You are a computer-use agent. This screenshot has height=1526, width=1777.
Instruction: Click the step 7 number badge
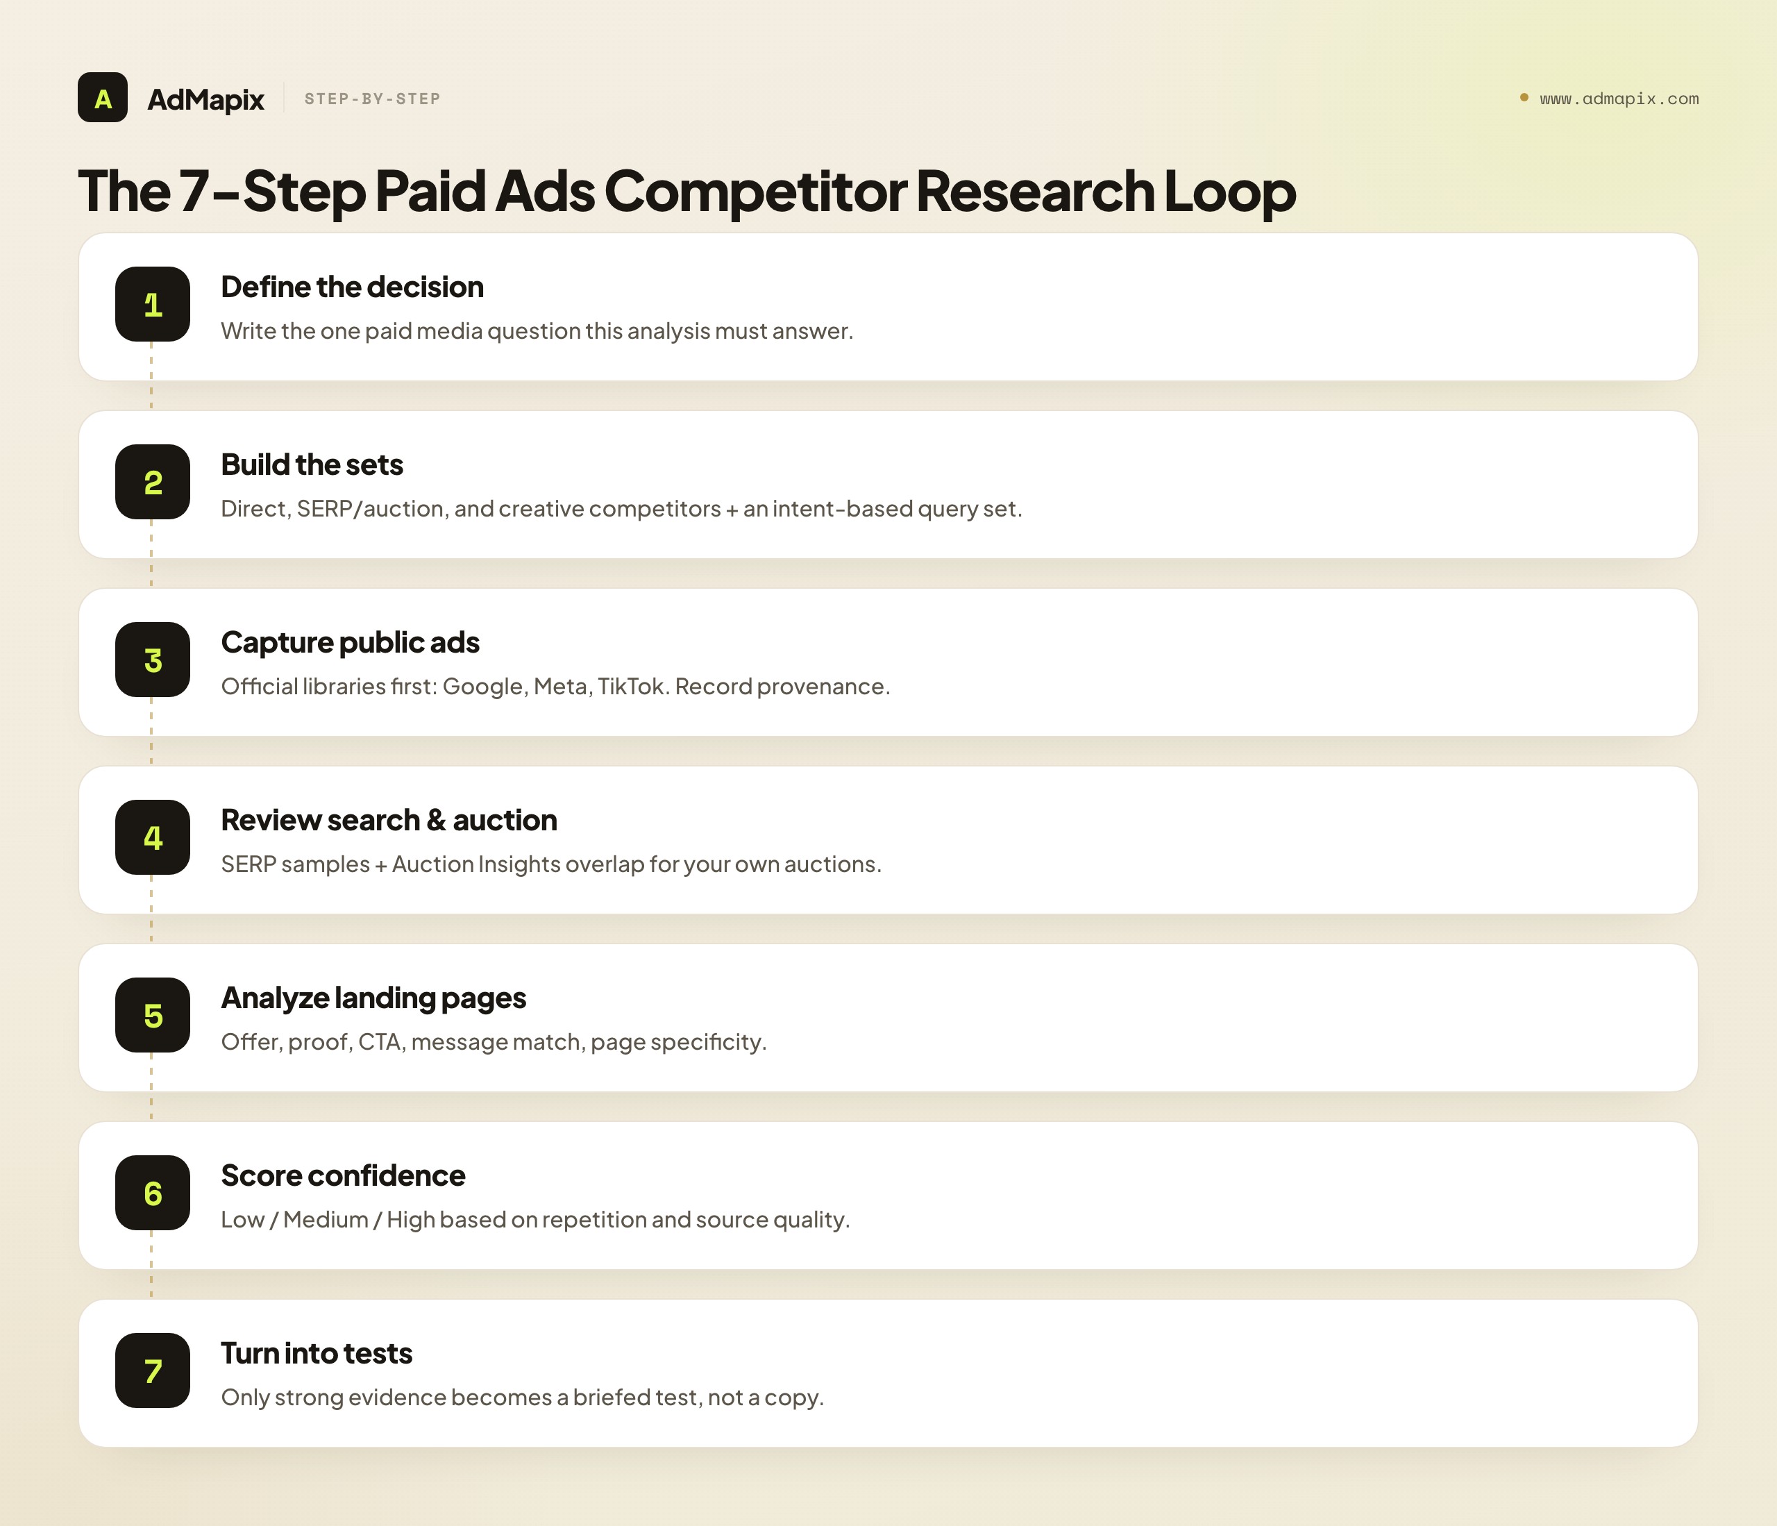click(x=153, y=1370)
